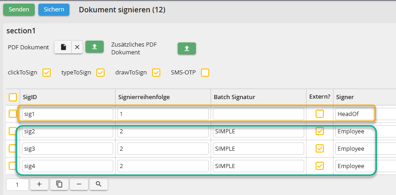Add a new row with plus icon

click(x=39, y=184)
